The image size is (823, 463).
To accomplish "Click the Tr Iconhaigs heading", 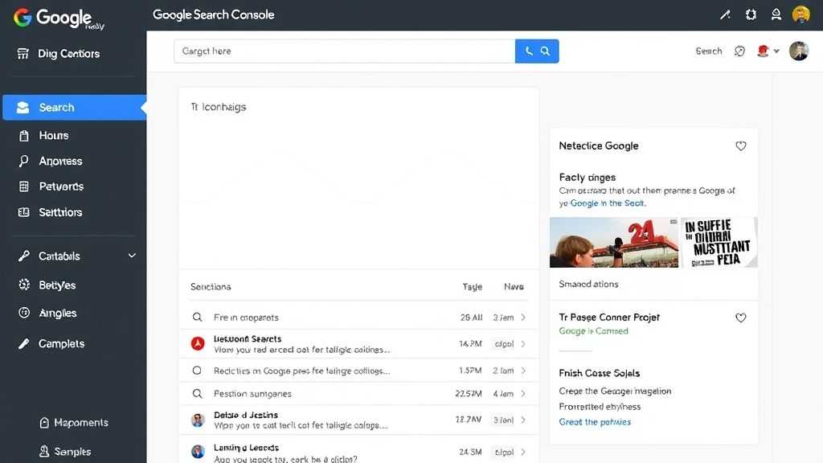I will click(x=219, y=107).
